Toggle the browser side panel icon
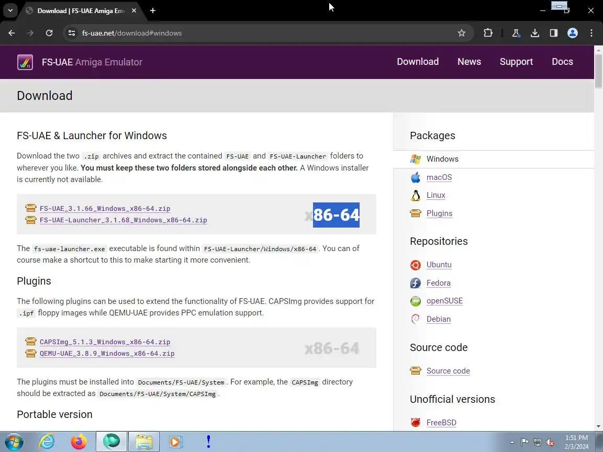The height and width of the screenshot is (452, 603). point(554,33)
